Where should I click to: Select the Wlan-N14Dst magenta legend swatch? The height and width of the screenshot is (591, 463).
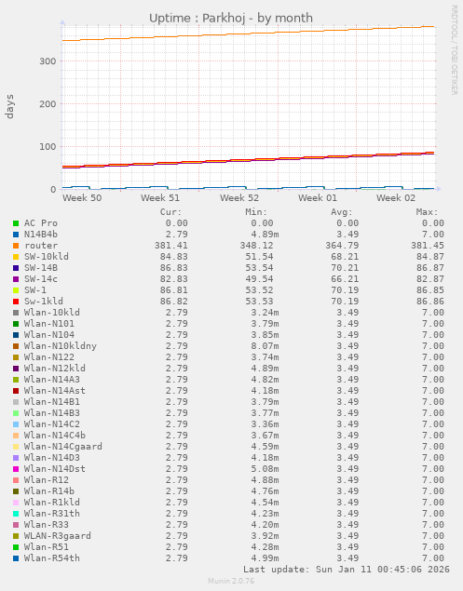pyautogui.click(x=16, y=469)
